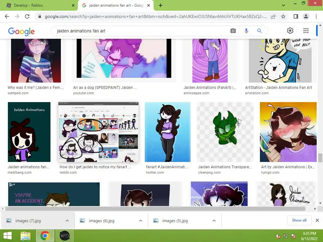Open File Explorer from taskbar
Viewport: 323px width, 242px height.
click(x=26, y=236)
